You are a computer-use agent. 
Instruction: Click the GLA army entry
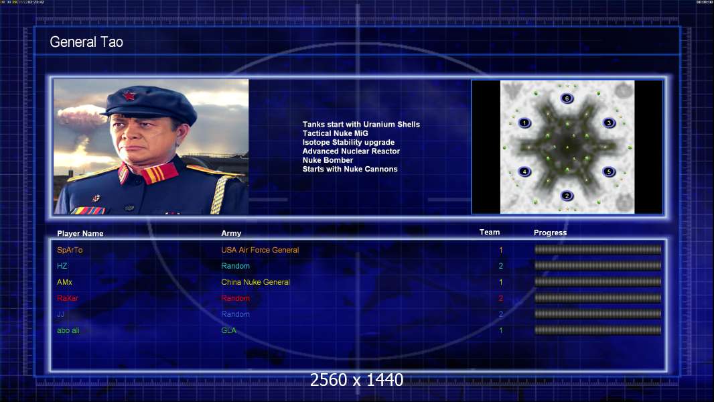(228, 330)
